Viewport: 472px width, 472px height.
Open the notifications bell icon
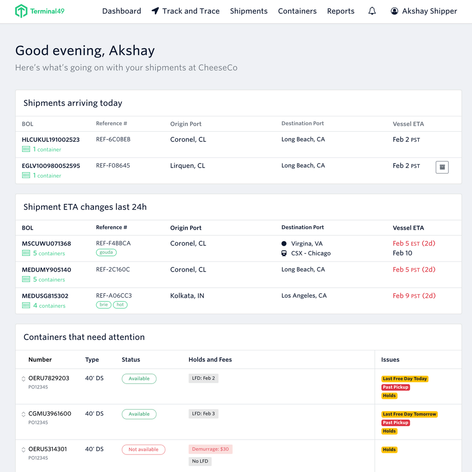point(372,11)
